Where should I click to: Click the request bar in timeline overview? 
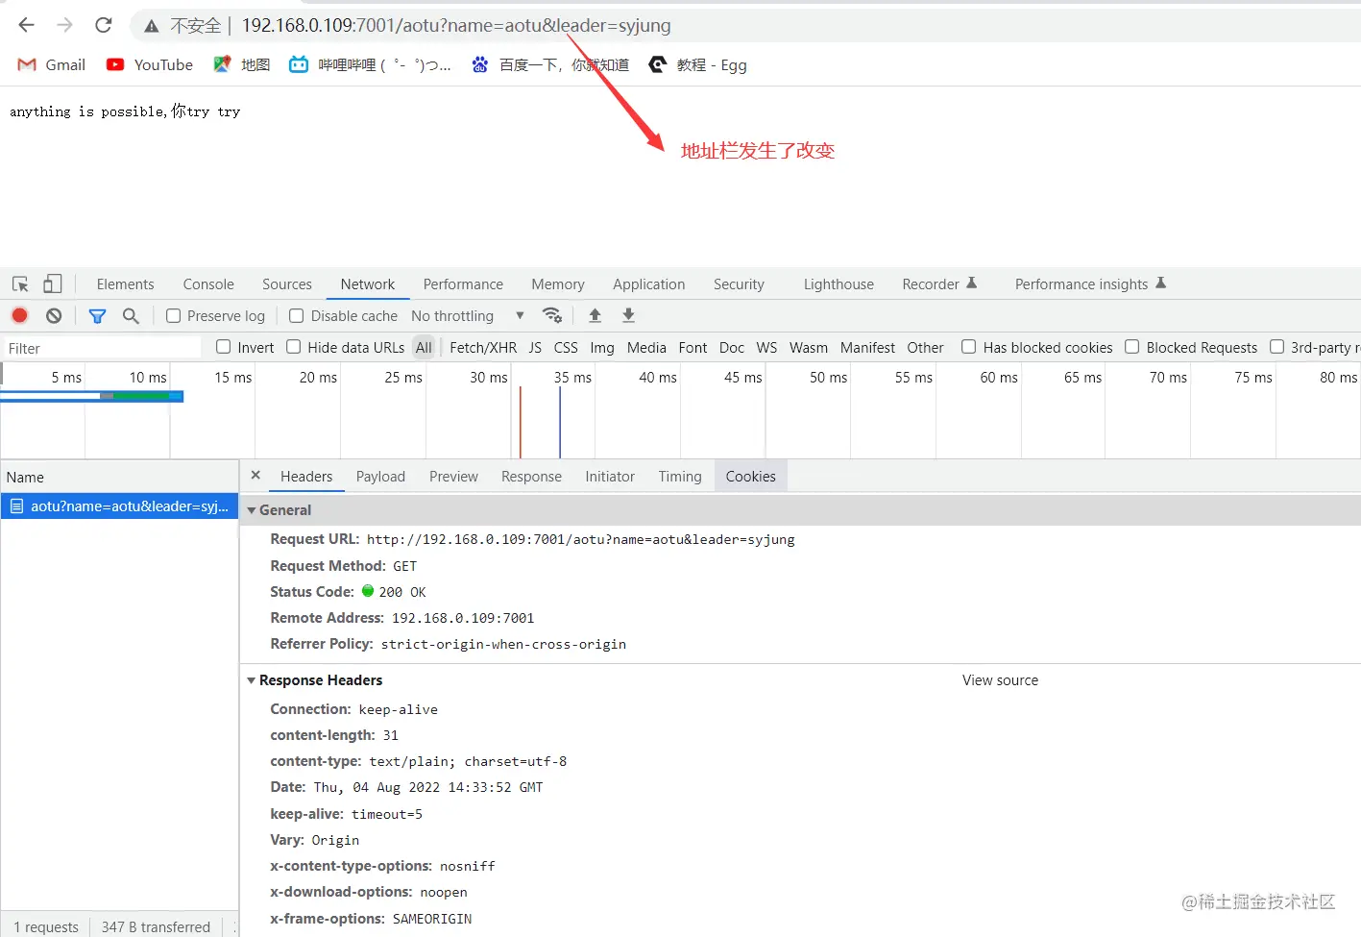pyautogui.click(x=92, y=396)
